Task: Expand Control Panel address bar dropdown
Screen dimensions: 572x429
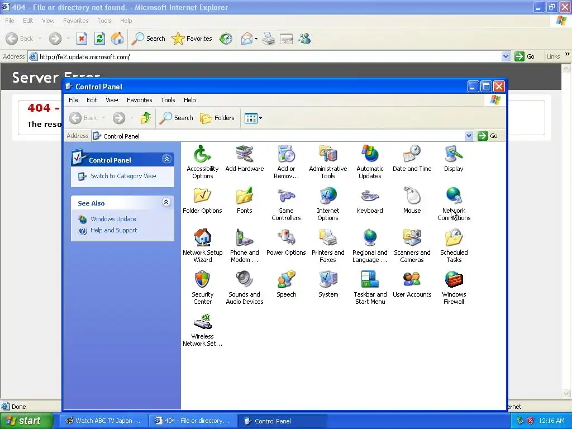Action: point(469,136)
